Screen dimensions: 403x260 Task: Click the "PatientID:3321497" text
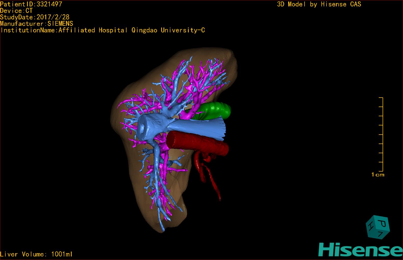click(31, 4)
